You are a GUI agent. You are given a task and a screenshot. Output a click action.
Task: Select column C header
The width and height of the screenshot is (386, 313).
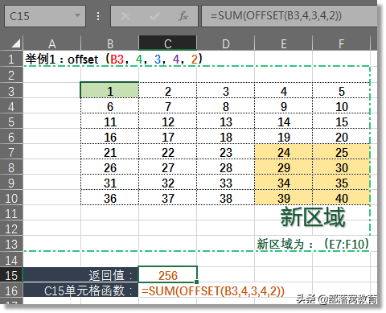tap(168, 43)
